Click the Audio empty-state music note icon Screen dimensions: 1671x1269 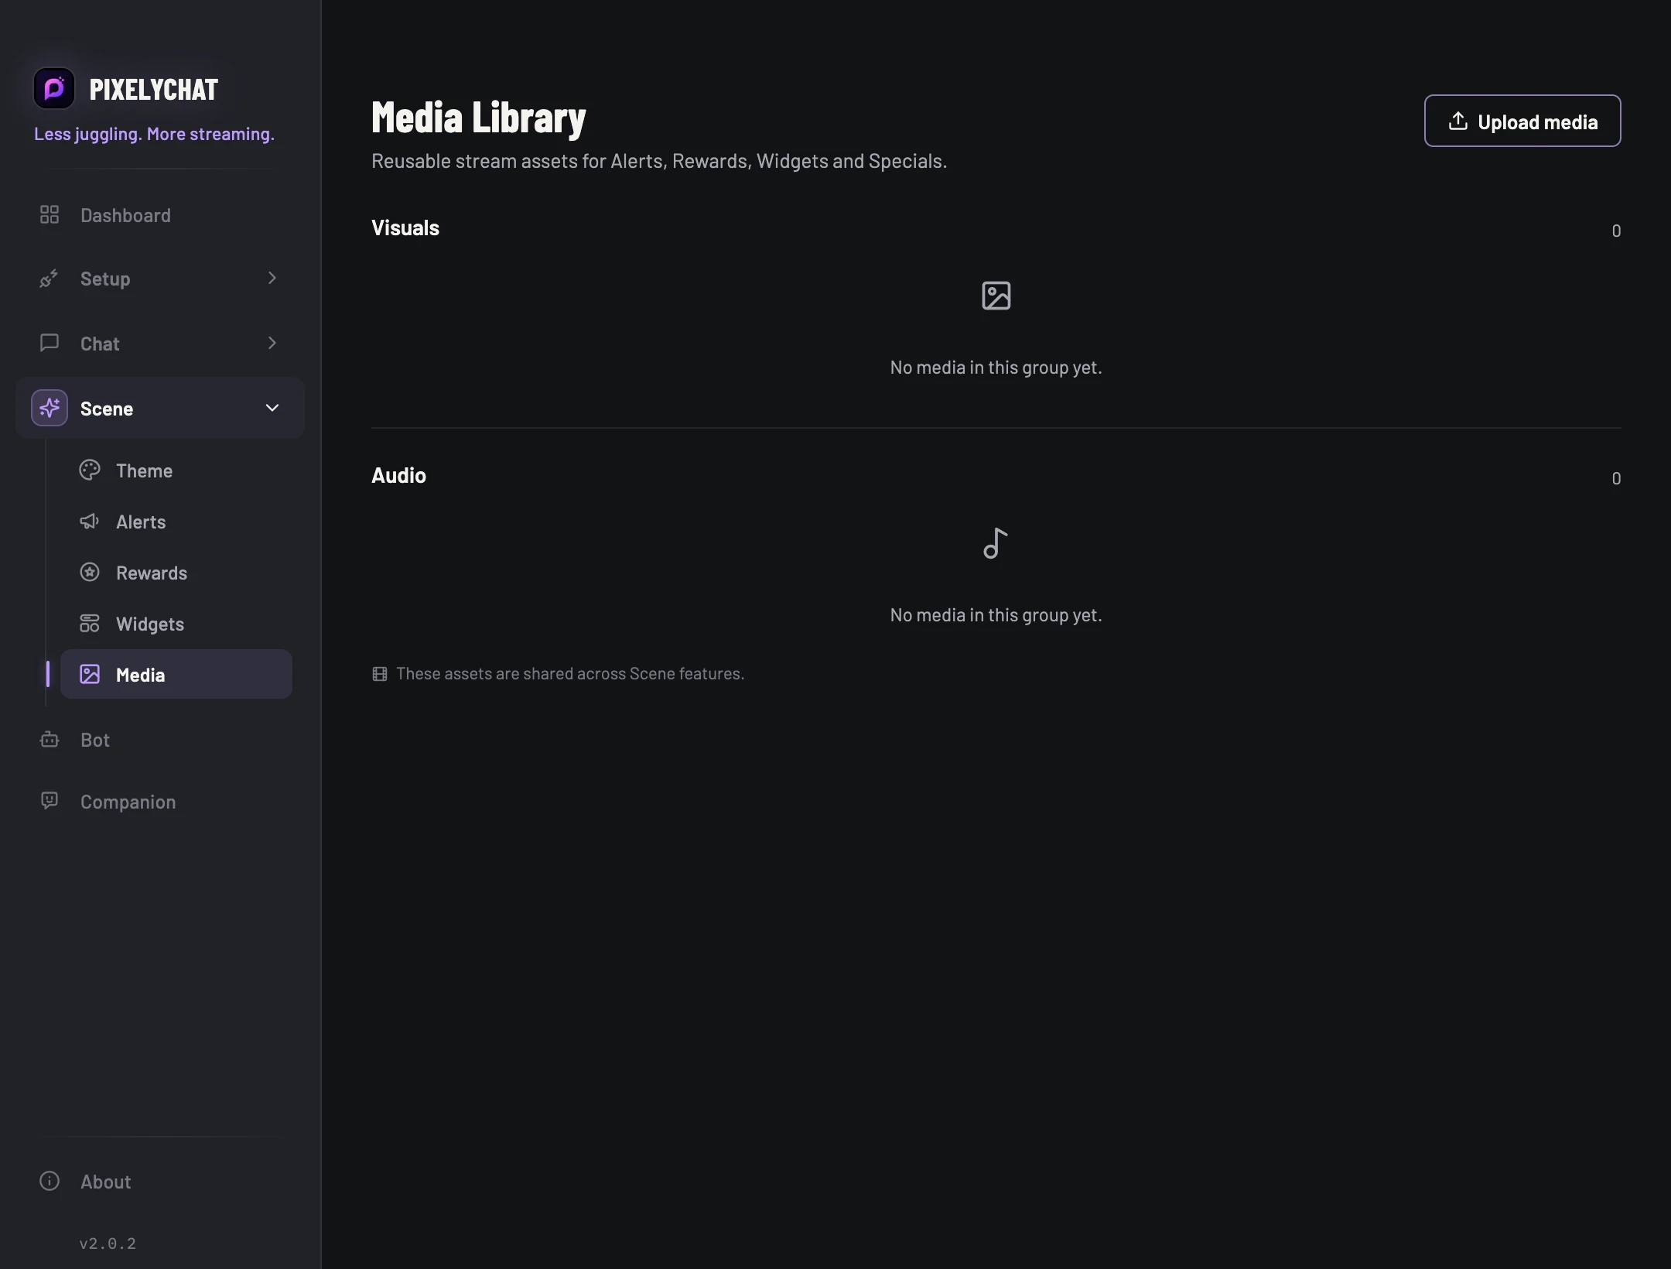point(996,543)
